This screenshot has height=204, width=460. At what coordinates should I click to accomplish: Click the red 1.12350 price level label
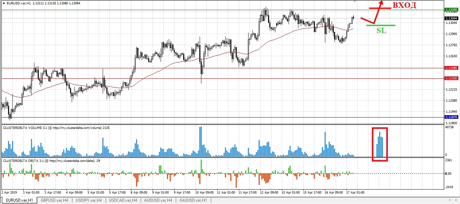[451, 78]
